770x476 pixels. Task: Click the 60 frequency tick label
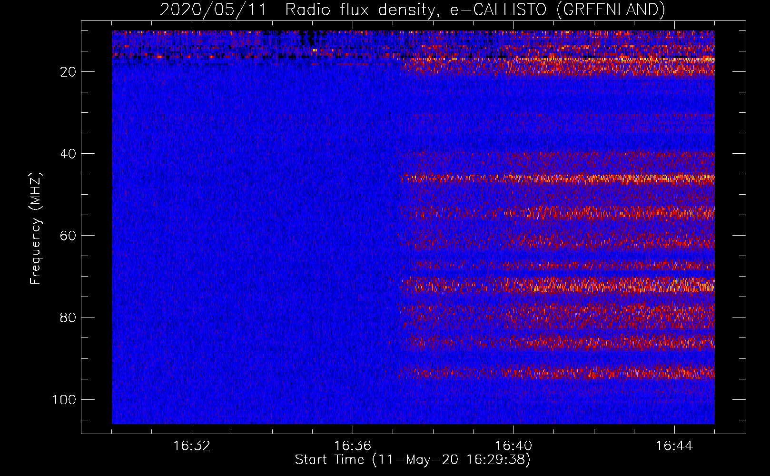click(x=68, y=236)
